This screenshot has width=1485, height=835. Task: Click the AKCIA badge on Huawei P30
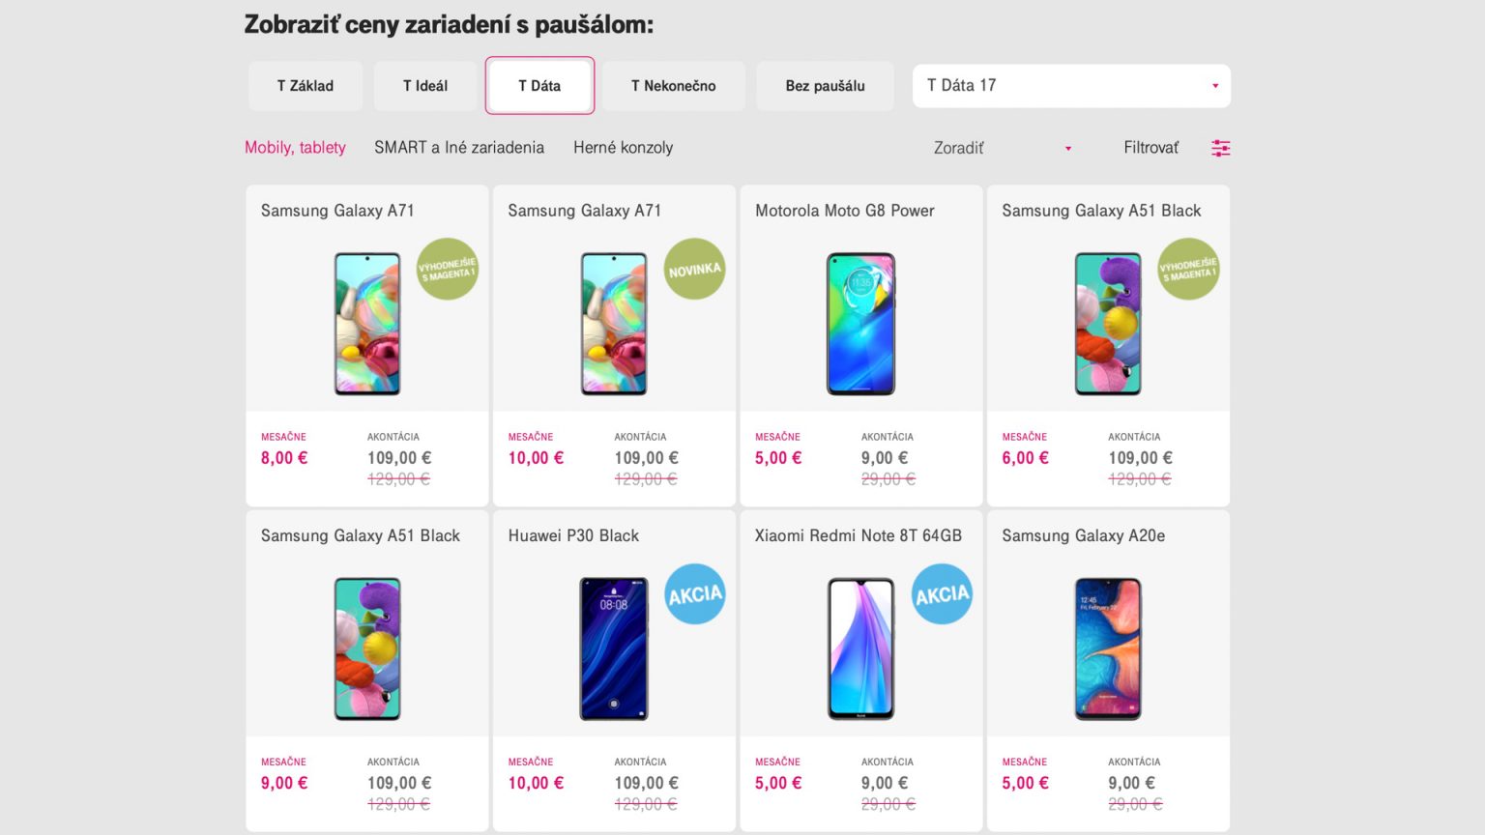coord(695,593)
